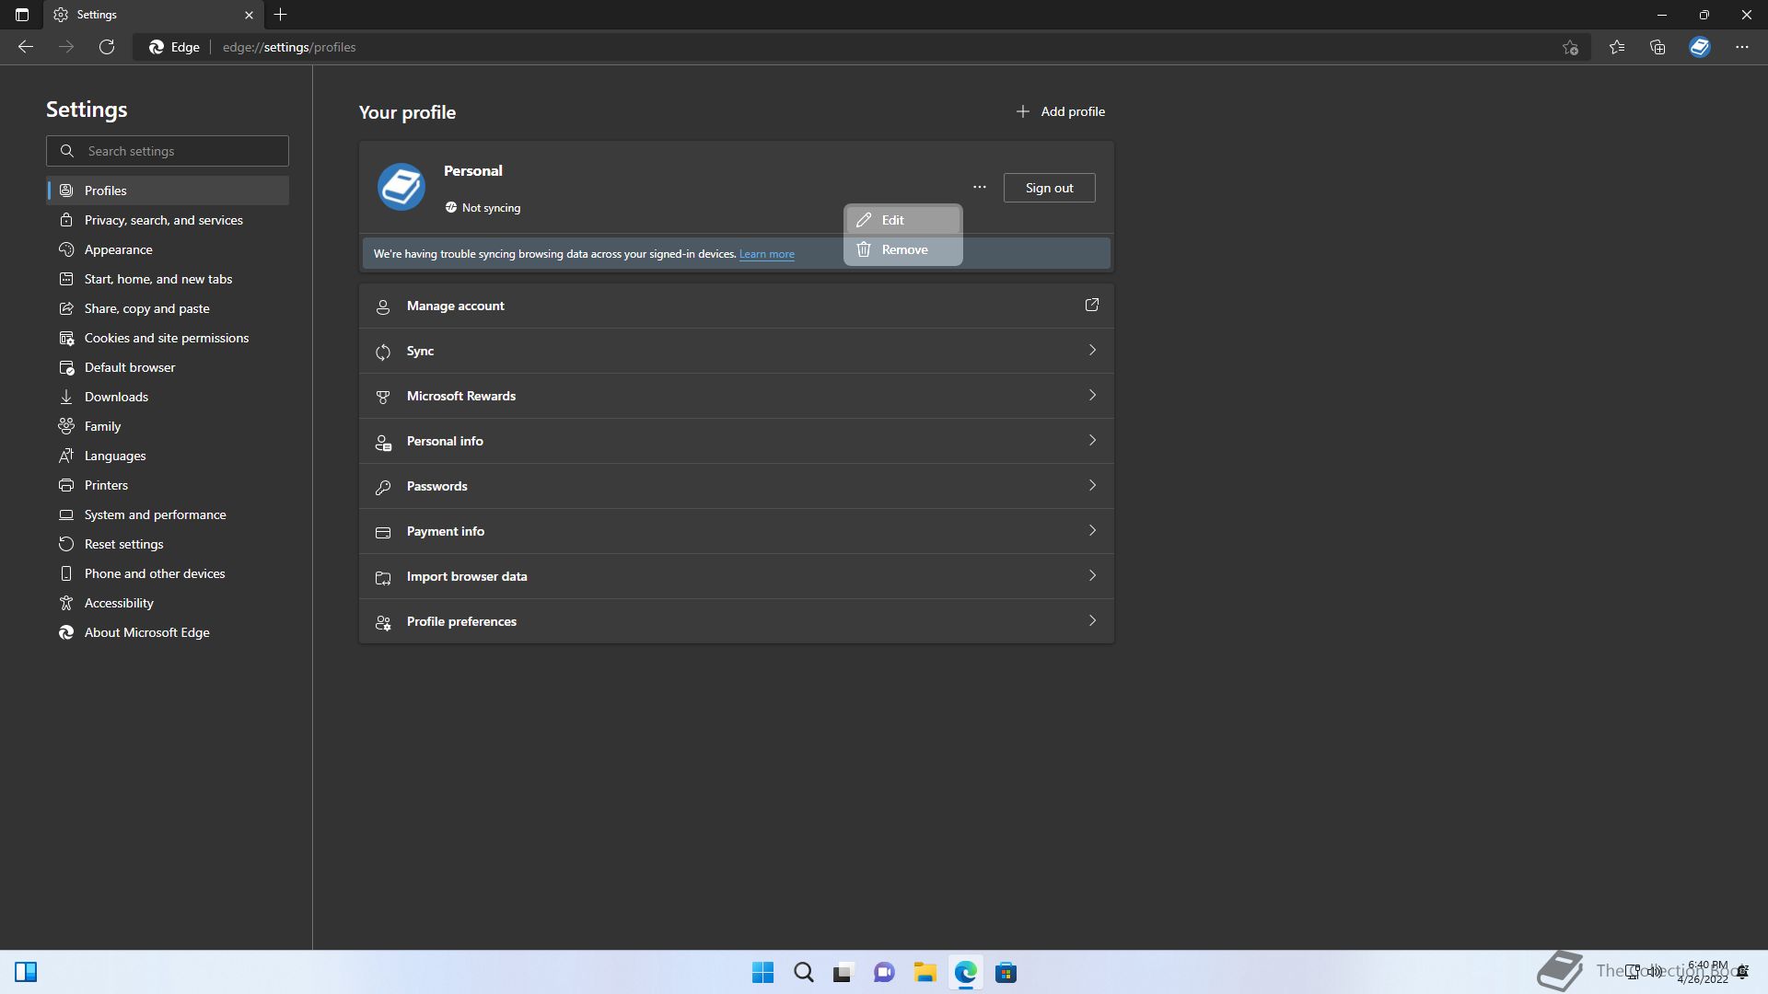The image size is (1768, 994).
Task: Open Downloads settings
Action: [x=168, y=397]
